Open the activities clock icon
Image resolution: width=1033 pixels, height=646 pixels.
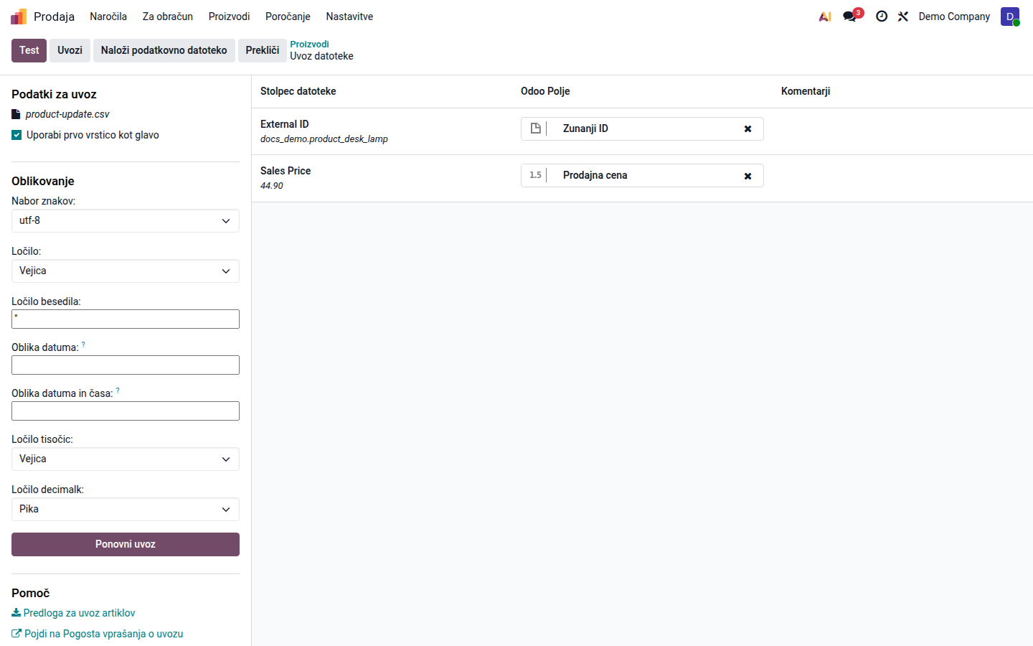click(882, 17)
